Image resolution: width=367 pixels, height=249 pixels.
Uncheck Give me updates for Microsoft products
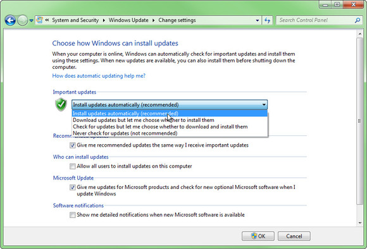[73, 187]
